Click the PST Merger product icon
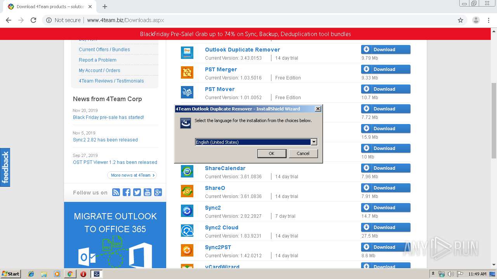Image resolution: width=497 pixels, height=279 pixels. tap(187, 72)
